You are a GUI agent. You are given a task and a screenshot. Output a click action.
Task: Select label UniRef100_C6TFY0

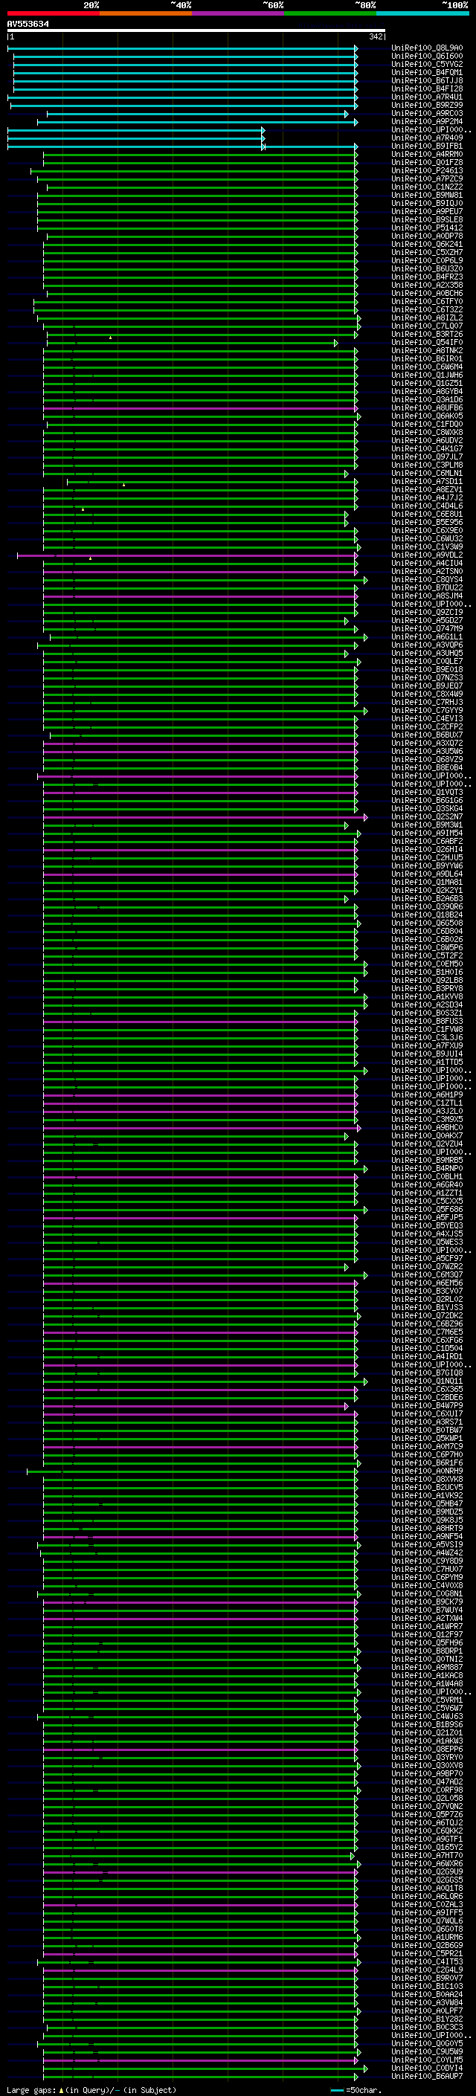426,301
